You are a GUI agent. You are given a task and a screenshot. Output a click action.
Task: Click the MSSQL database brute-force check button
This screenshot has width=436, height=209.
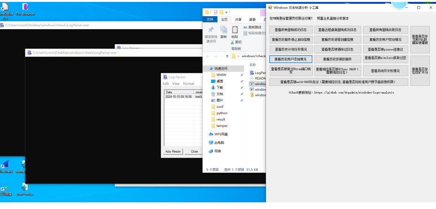420,40
